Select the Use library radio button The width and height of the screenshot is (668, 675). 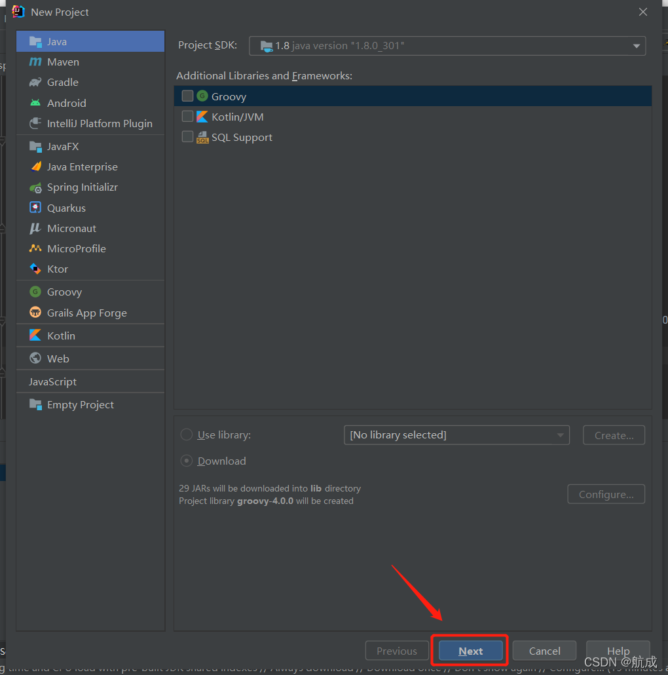[x=186, y=434]
